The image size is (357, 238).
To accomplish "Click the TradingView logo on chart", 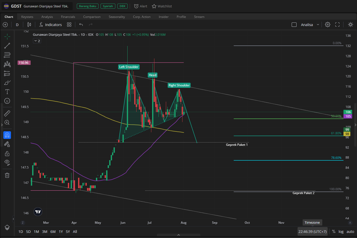I will click(38, 212).
